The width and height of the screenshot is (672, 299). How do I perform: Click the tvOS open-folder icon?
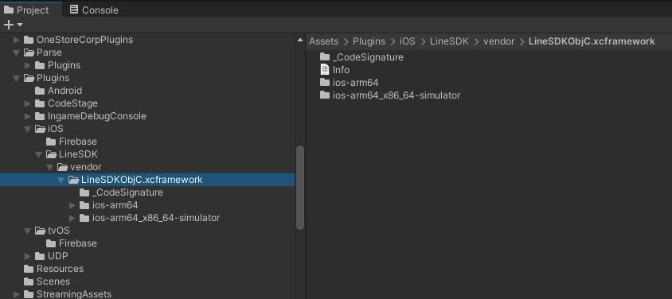(x=40, y=231)
